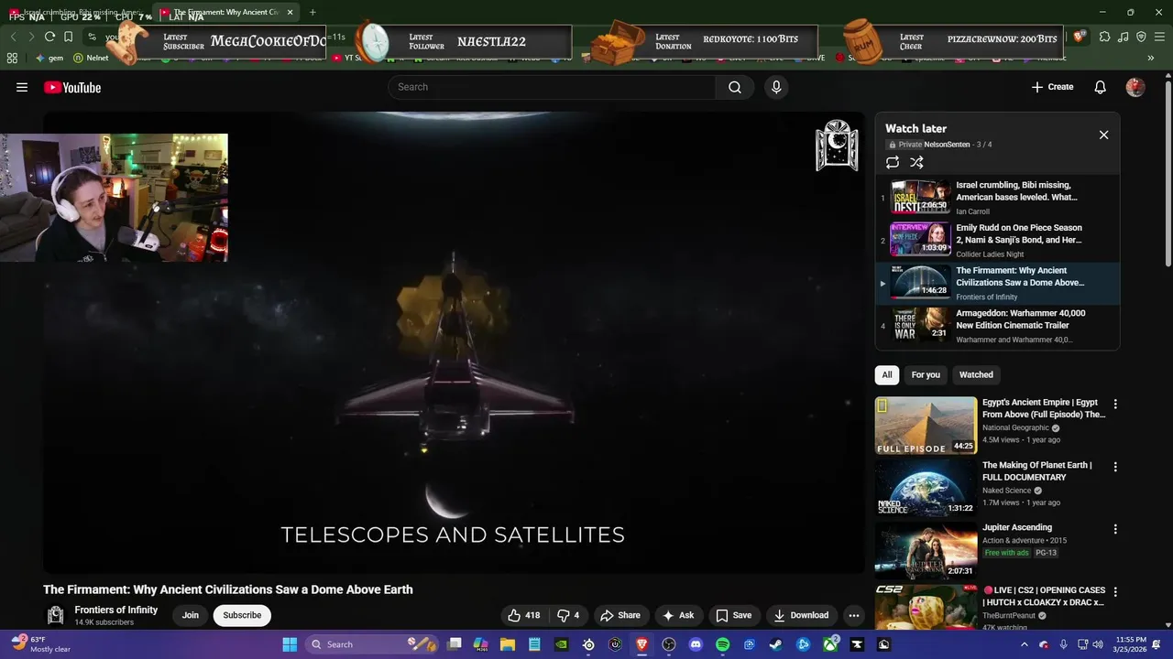
Task: Open the YouTube guide hamburger menu
Action: (x=22, y=87)
